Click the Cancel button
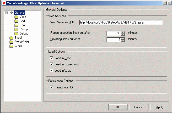172x113 pixels. [x=139, y=107]
